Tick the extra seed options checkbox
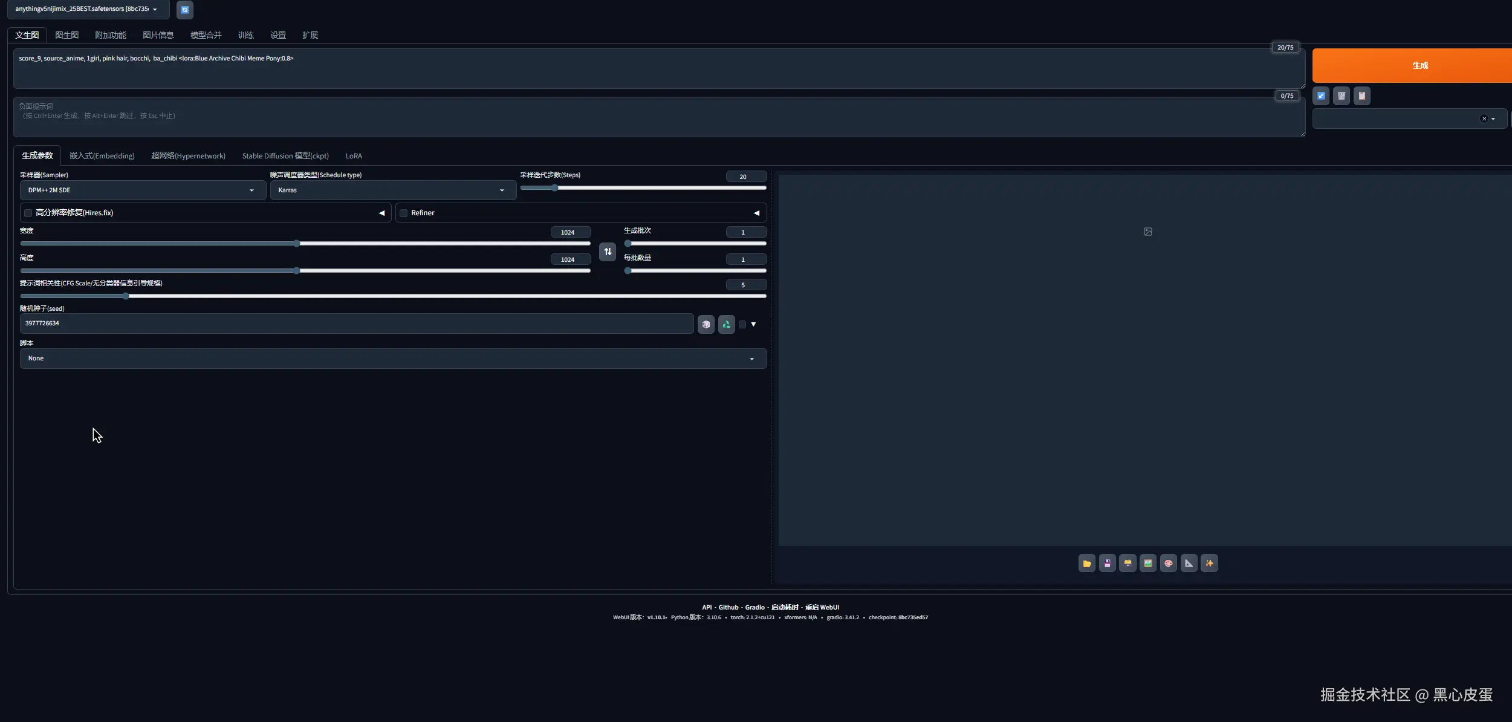Screen dimensions: 1512x722 coord(742,324)
